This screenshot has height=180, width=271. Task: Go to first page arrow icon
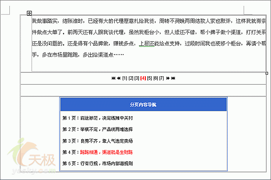coord(113,78)
